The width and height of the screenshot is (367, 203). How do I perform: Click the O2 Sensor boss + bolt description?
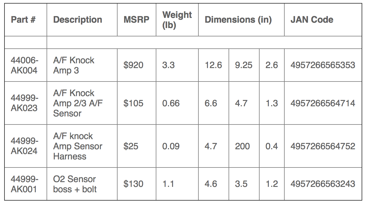tap(75, 184)
